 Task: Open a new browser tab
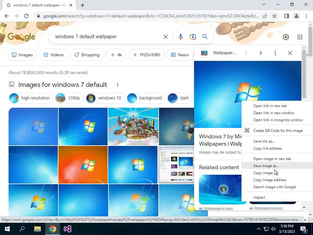coord(83,5)
